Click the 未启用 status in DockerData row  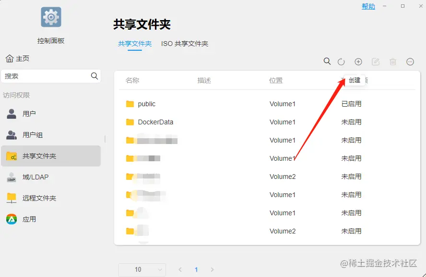pyautogui.click(x=351, y=122)
